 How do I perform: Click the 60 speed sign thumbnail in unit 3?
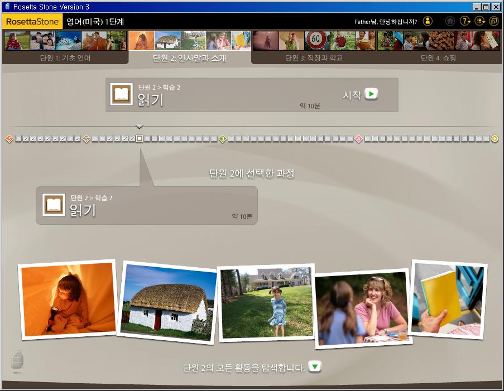point(316,41)
